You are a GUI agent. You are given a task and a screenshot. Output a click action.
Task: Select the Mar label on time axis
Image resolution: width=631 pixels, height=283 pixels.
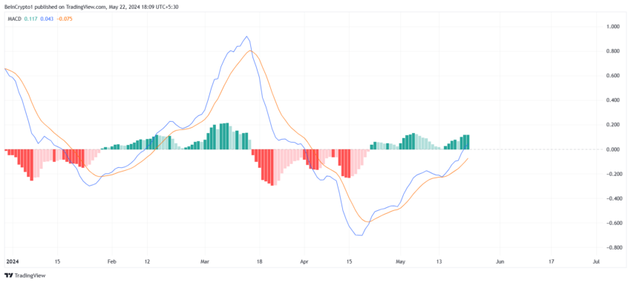[x=204, y=261]
